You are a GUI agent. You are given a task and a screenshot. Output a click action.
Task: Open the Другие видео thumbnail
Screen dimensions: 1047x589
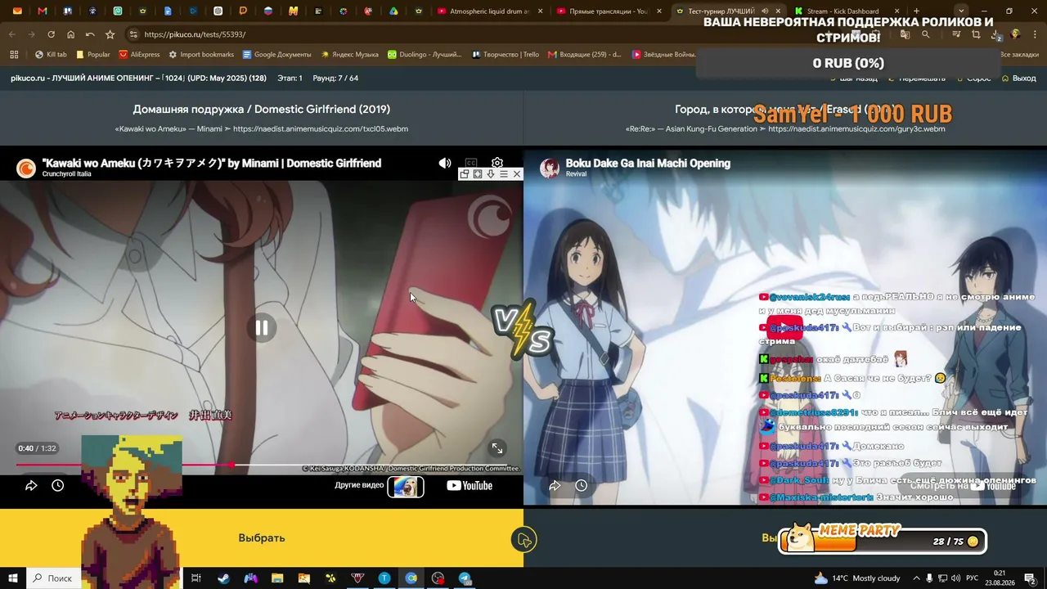[x=406, y=486]
